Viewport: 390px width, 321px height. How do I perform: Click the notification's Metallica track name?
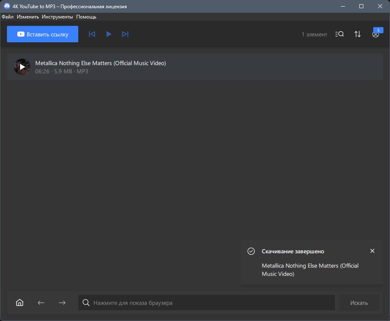(x=310, y=270)
